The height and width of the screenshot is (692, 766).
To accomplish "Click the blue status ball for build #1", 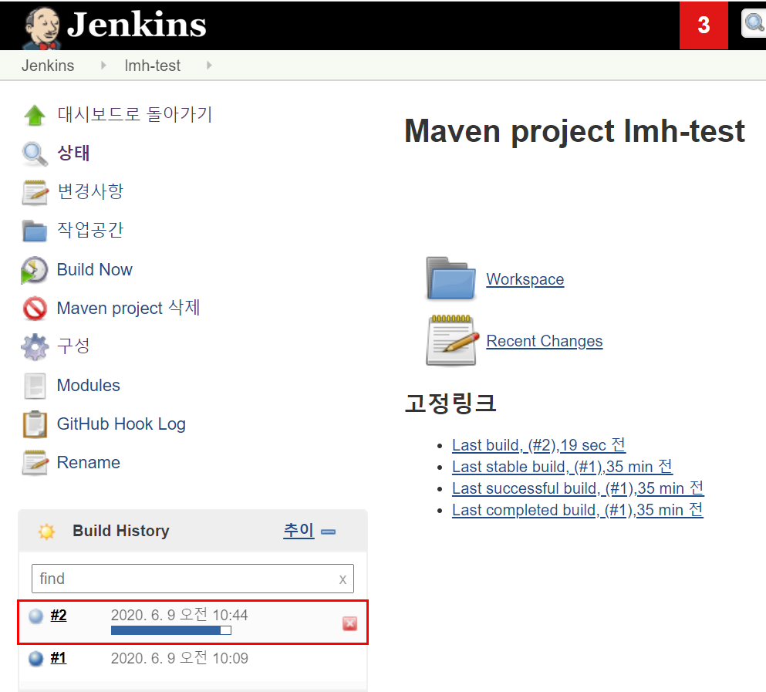I will pos(35,659).
